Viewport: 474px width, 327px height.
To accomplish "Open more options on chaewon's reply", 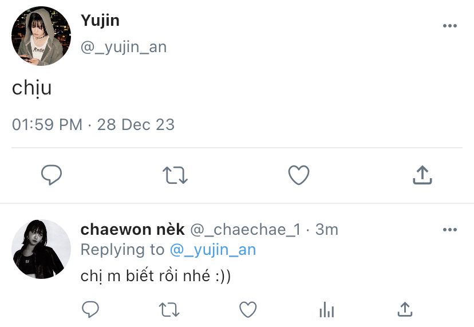I will tap(450, 230).
